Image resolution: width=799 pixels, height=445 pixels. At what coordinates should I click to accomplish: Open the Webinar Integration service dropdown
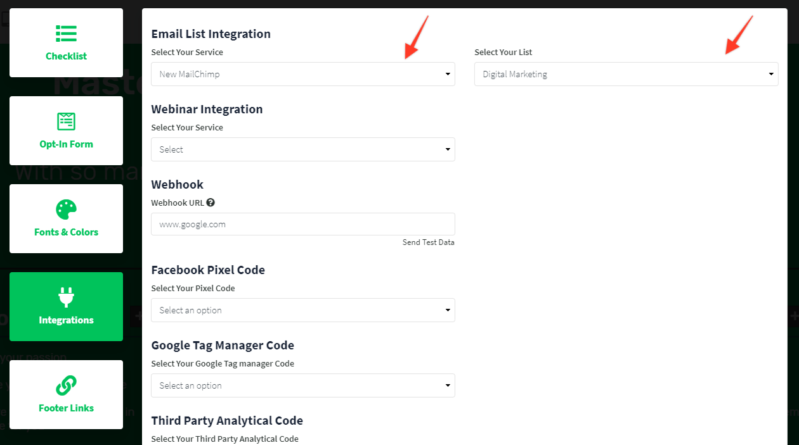(303, 149)
